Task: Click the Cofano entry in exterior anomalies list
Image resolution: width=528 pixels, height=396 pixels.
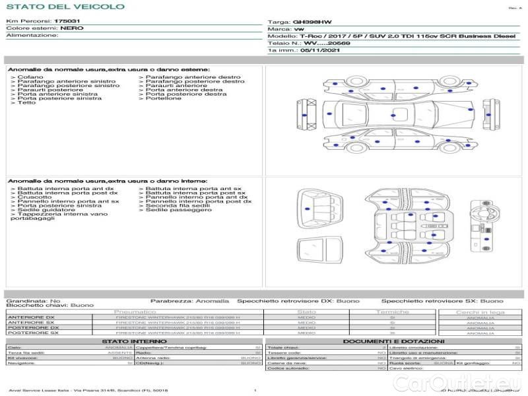Action: [x=30, y=77]
